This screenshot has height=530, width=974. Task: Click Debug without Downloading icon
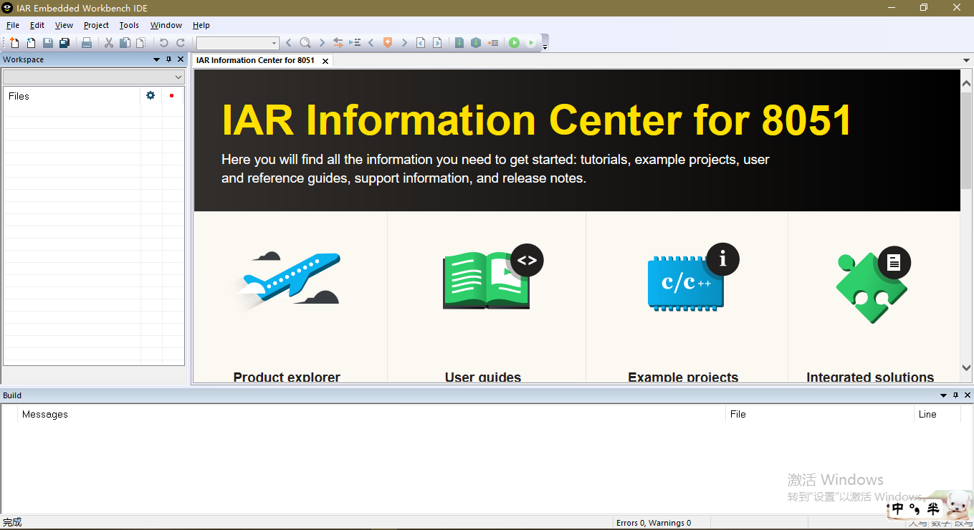(531, 43)
